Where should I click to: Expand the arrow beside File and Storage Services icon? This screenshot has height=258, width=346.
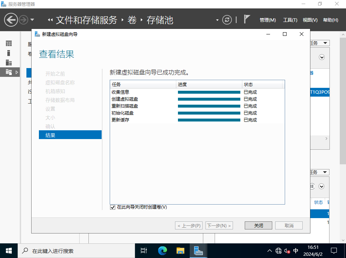[x=17, y=72]
